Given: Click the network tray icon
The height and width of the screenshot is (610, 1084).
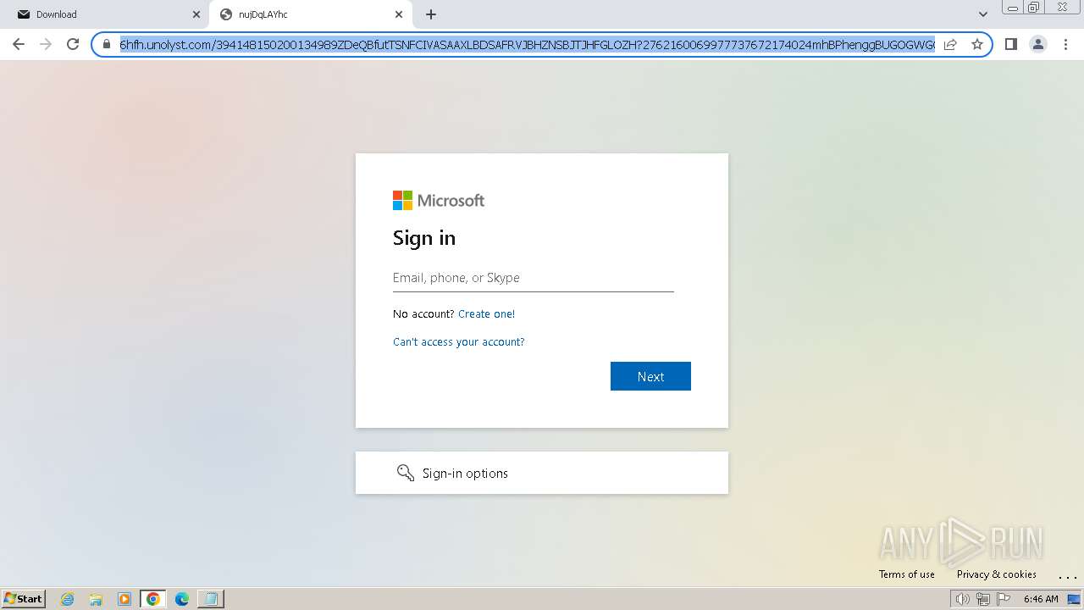Looking at the screenshot, I should 983,599.
